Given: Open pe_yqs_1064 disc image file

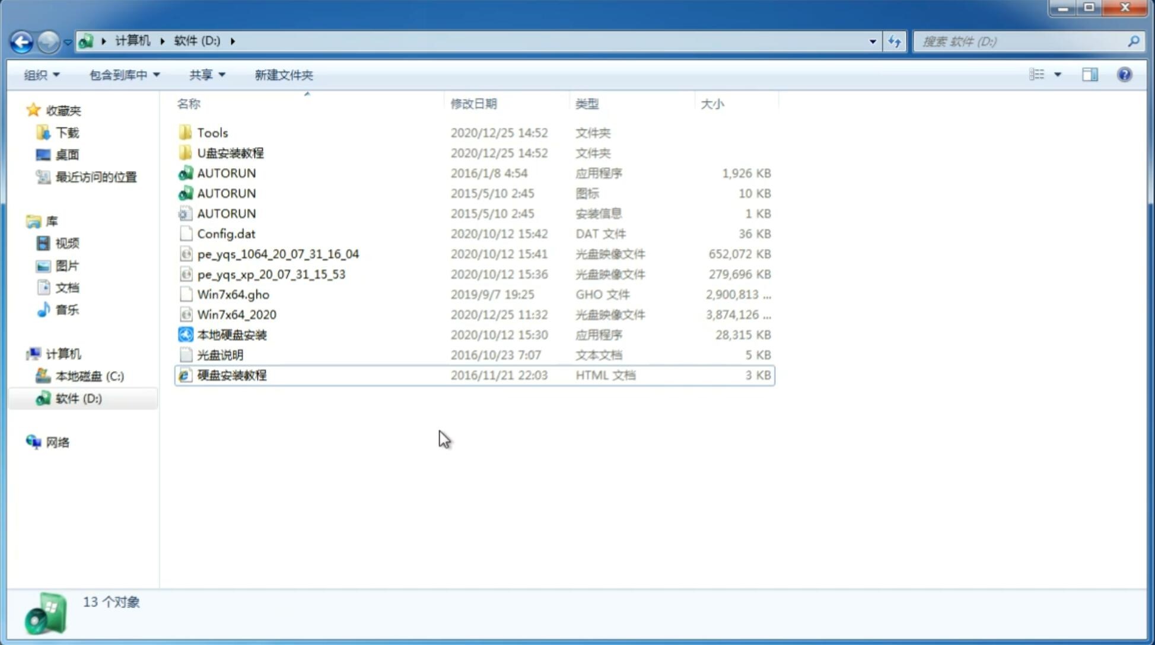Looking at the screenshot, I should 278,254.
